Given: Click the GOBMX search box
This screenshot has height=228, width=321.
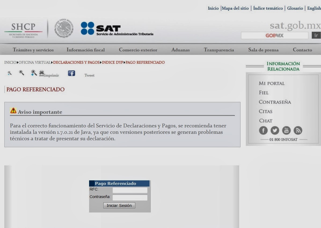Looking at the screenshot, I should [275, 35].
